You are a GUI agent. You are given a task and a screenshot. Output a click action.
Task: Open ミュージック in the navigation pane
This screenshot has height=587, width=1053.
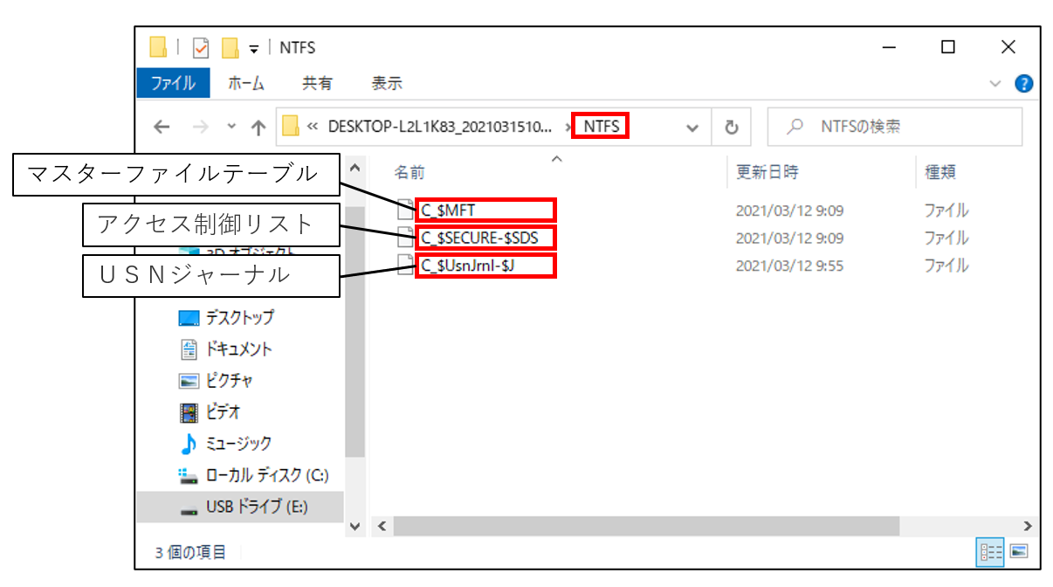click(224, 443)
